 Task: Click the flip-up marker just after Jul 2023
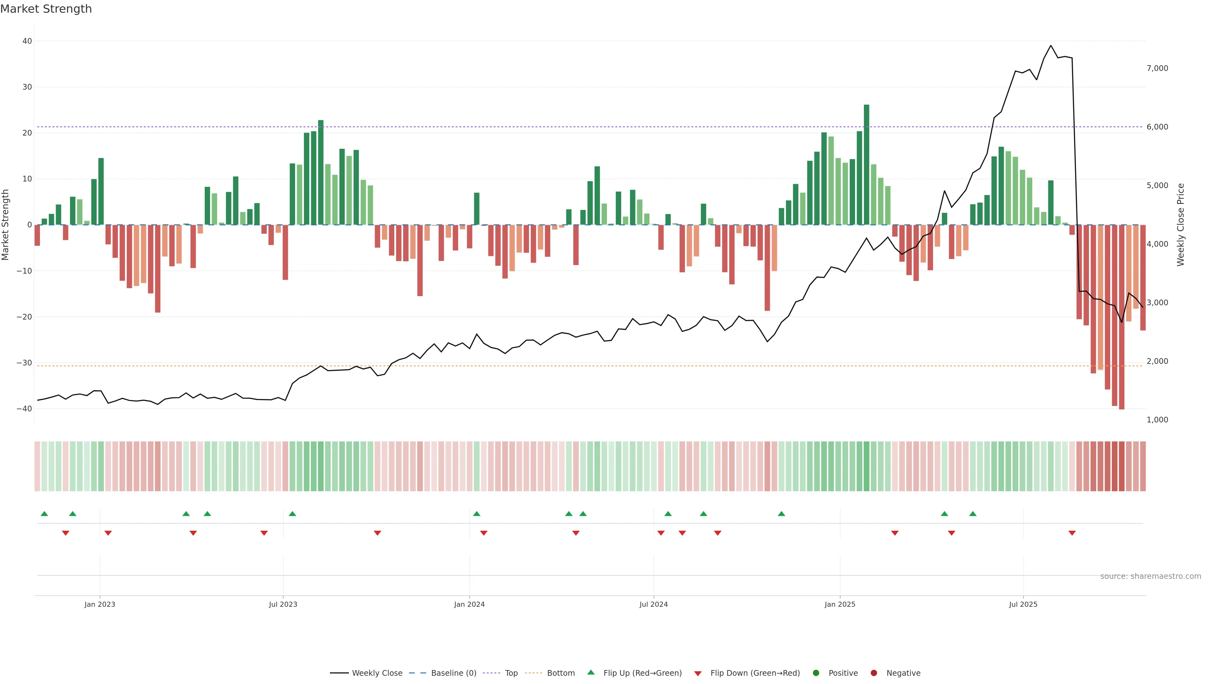tap(293, 514)
